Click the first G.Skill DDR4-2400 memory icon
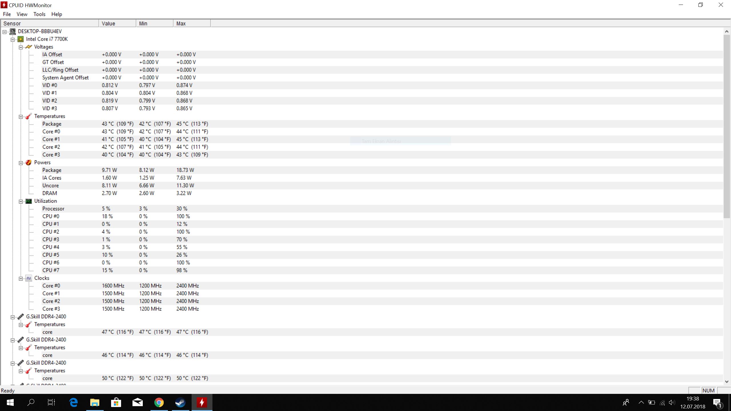 point(21,317)
